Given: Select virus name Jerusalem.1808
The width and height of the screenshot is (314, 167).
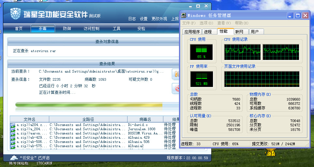Looking at the screenshot, I should pyautogui.click(x=142, y=129).
